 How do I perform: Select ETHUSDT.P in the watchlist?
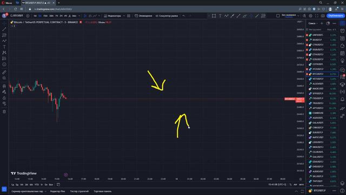point(322,54)
